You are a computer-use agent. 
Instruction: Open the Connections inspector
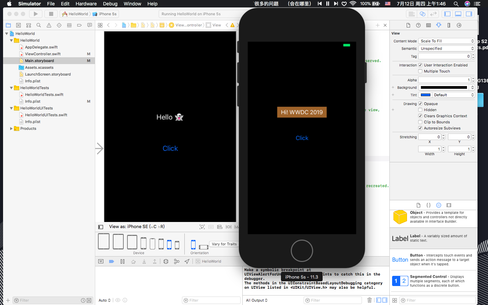459,25
